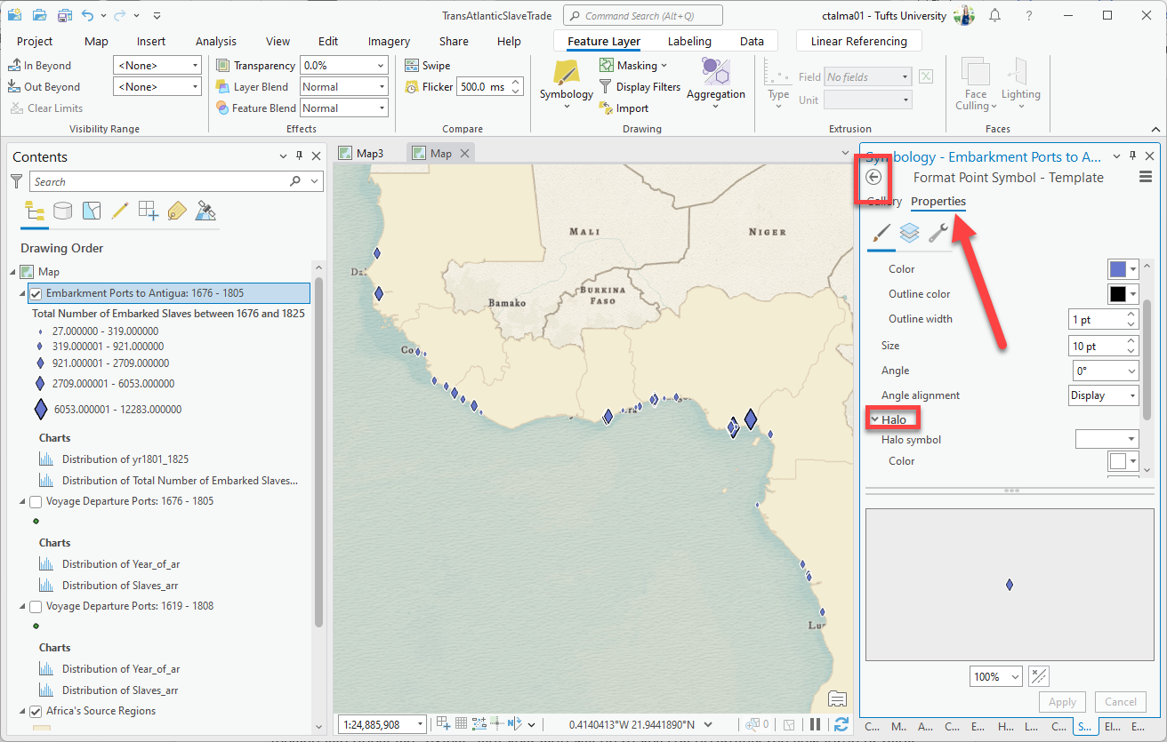Screen dimensions: 1167x742
Task: Click the back arrow in Symbology pane
Action: click(x=873, y=177)
